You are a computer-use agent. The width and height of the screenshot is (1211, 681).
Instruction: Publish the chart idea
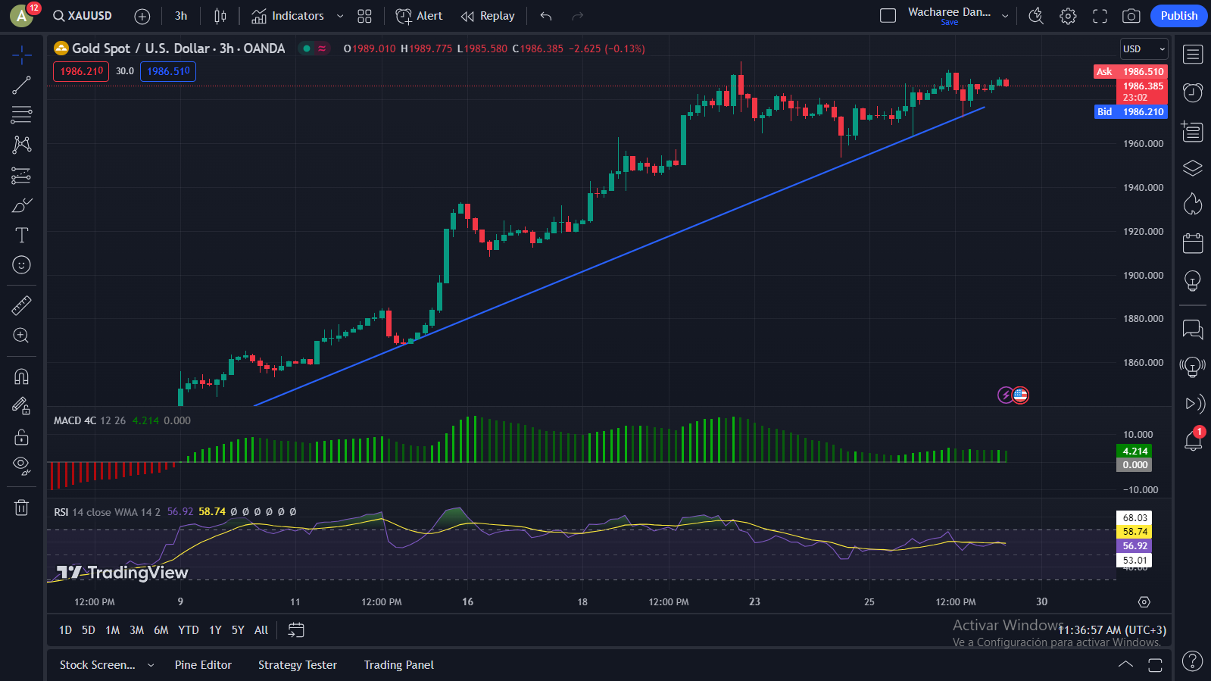click(x=1178, y=16)
